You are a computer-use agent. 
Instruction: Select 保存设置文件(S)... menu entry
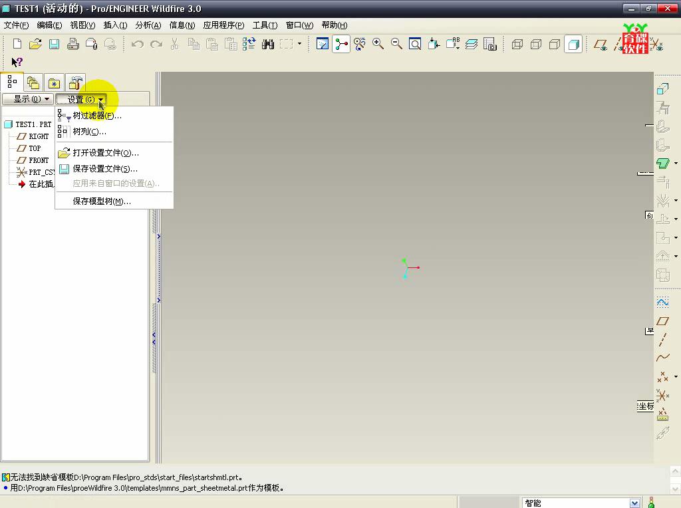[114, 168]
